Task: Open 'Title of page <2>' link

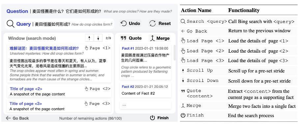Action: click(x=26, y=89)
